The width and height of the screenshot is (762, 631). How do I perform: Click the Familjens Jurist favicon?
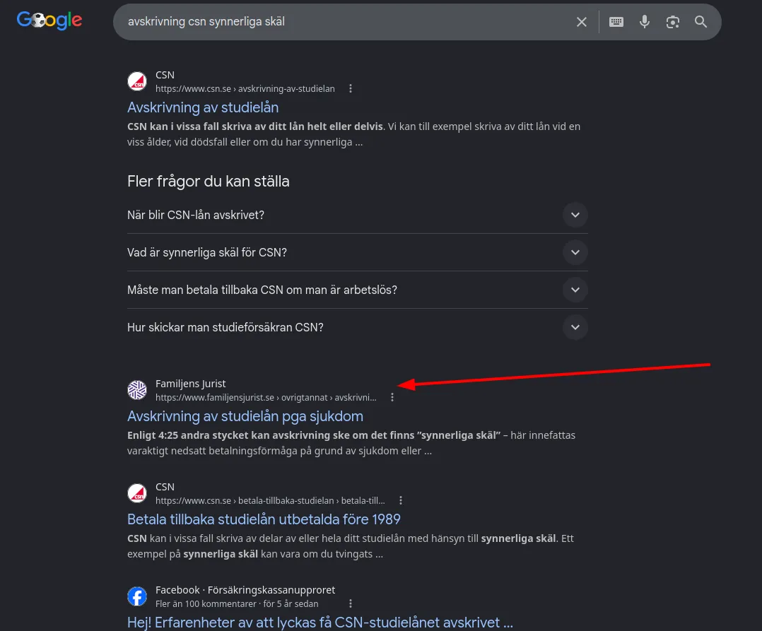tap(137, 390)
